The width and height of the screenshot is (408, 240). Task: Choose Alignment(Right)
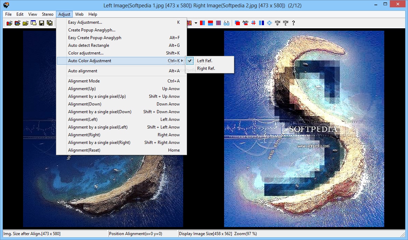(x=122, y=135)
